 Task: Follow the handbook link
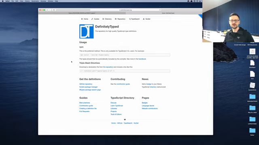pyautogui.click(x=142, y=59)
